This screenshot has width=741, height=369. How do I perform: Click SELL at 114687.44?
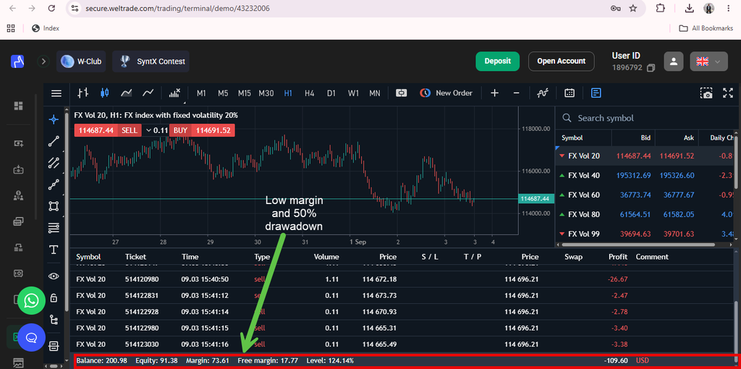coord(108,130)
